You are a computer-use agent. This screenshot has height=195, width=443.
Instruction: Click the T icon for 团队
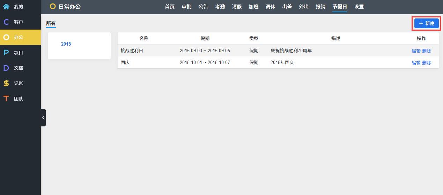click(x=6, y=99)
